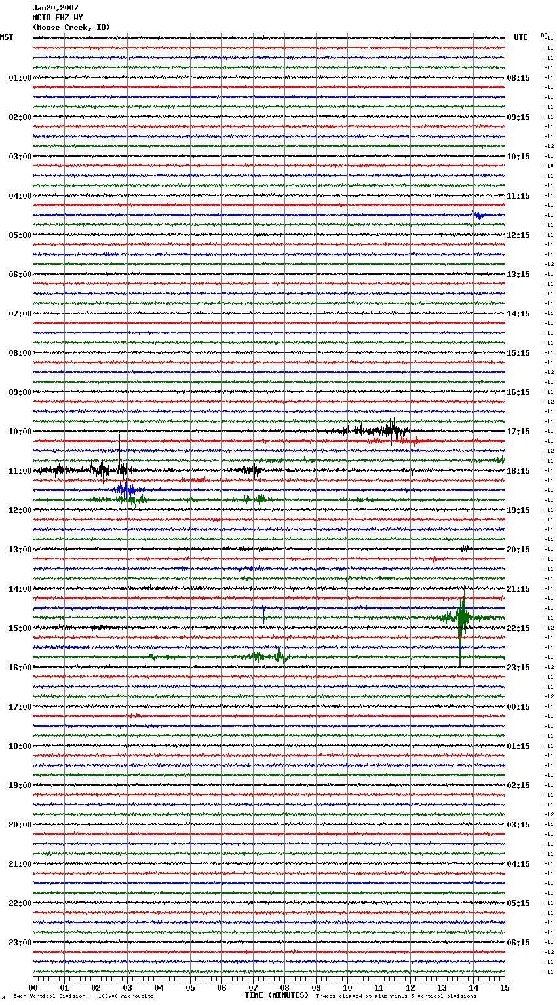
Task: Select the "03" minute tick on bottom axis
Action: 127,987
